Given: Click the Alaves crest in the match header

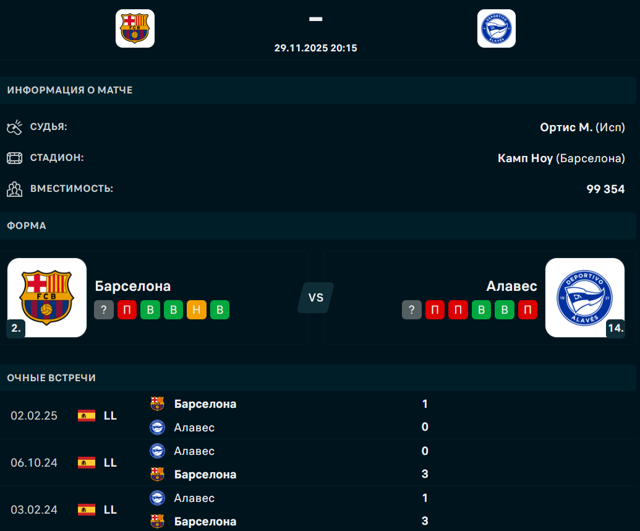Looking at the screenshot, I should tap(497, 28).
